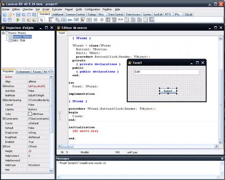
Task: Click the Step over icon
Action: [34, 20]
